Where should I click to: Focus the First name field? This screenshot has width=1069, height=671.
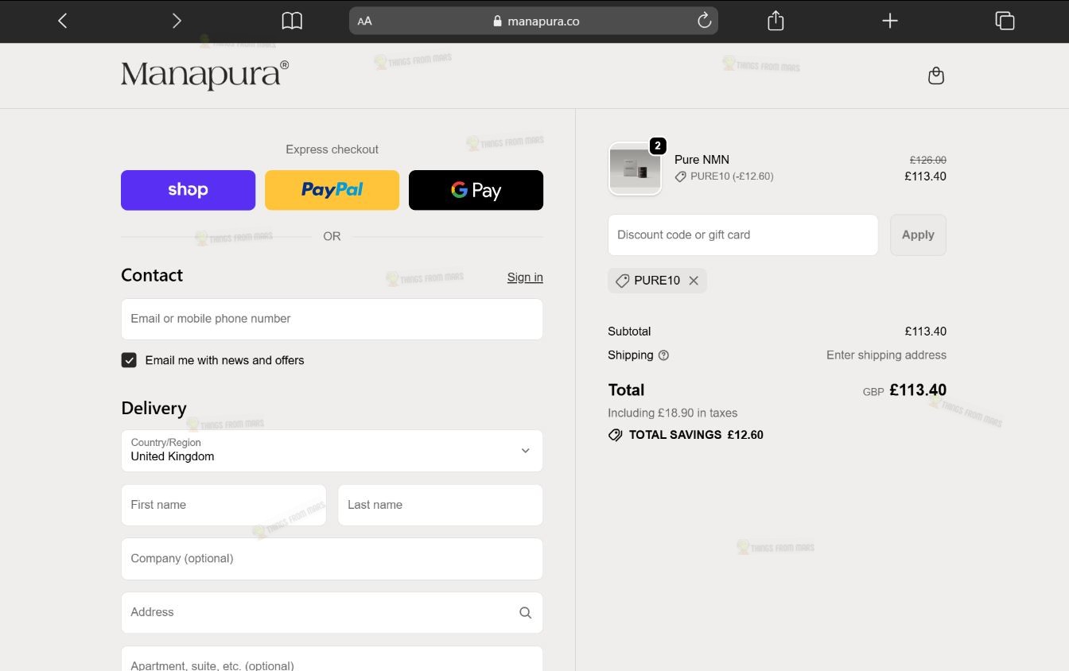pos(224,505)
